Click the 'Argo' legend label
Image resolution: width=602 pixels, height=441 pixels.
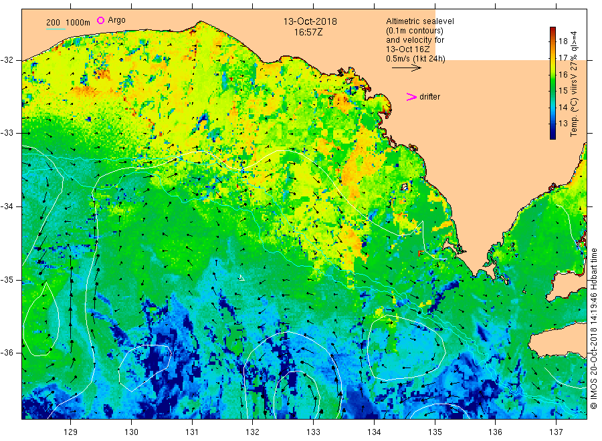[x=116, y=20]
